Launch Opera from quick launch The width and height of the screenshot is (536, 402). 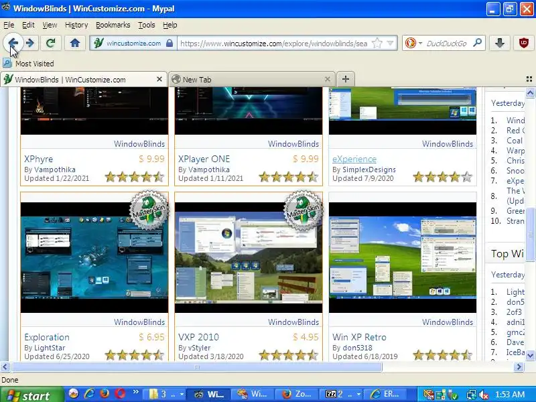pos(120,394)
